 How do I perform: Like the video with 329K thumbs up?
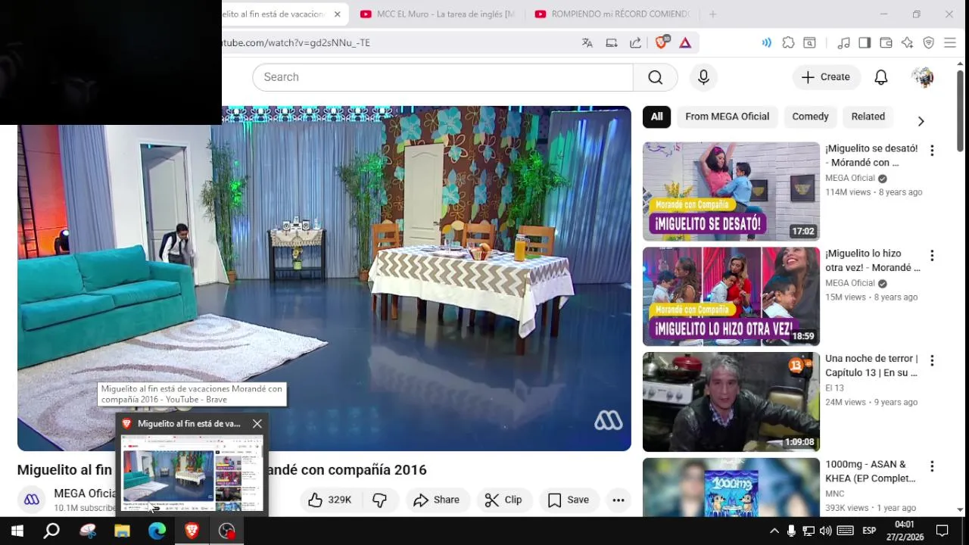pos(330,500)
